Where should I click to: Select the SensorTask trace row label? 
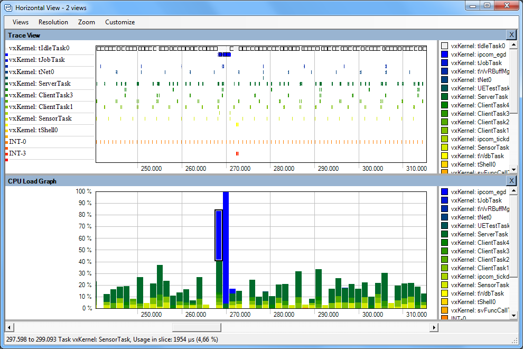40,118
